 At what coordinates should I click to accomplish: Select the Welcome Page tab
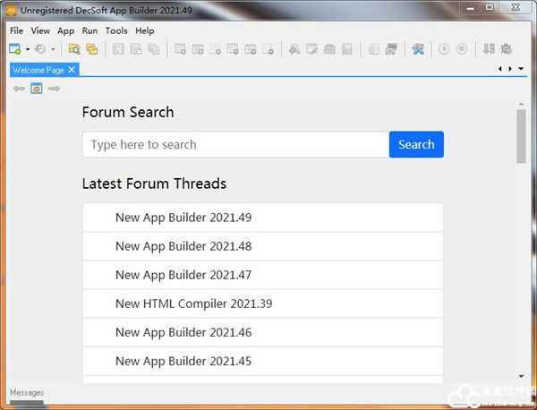(x=38, y=70)
